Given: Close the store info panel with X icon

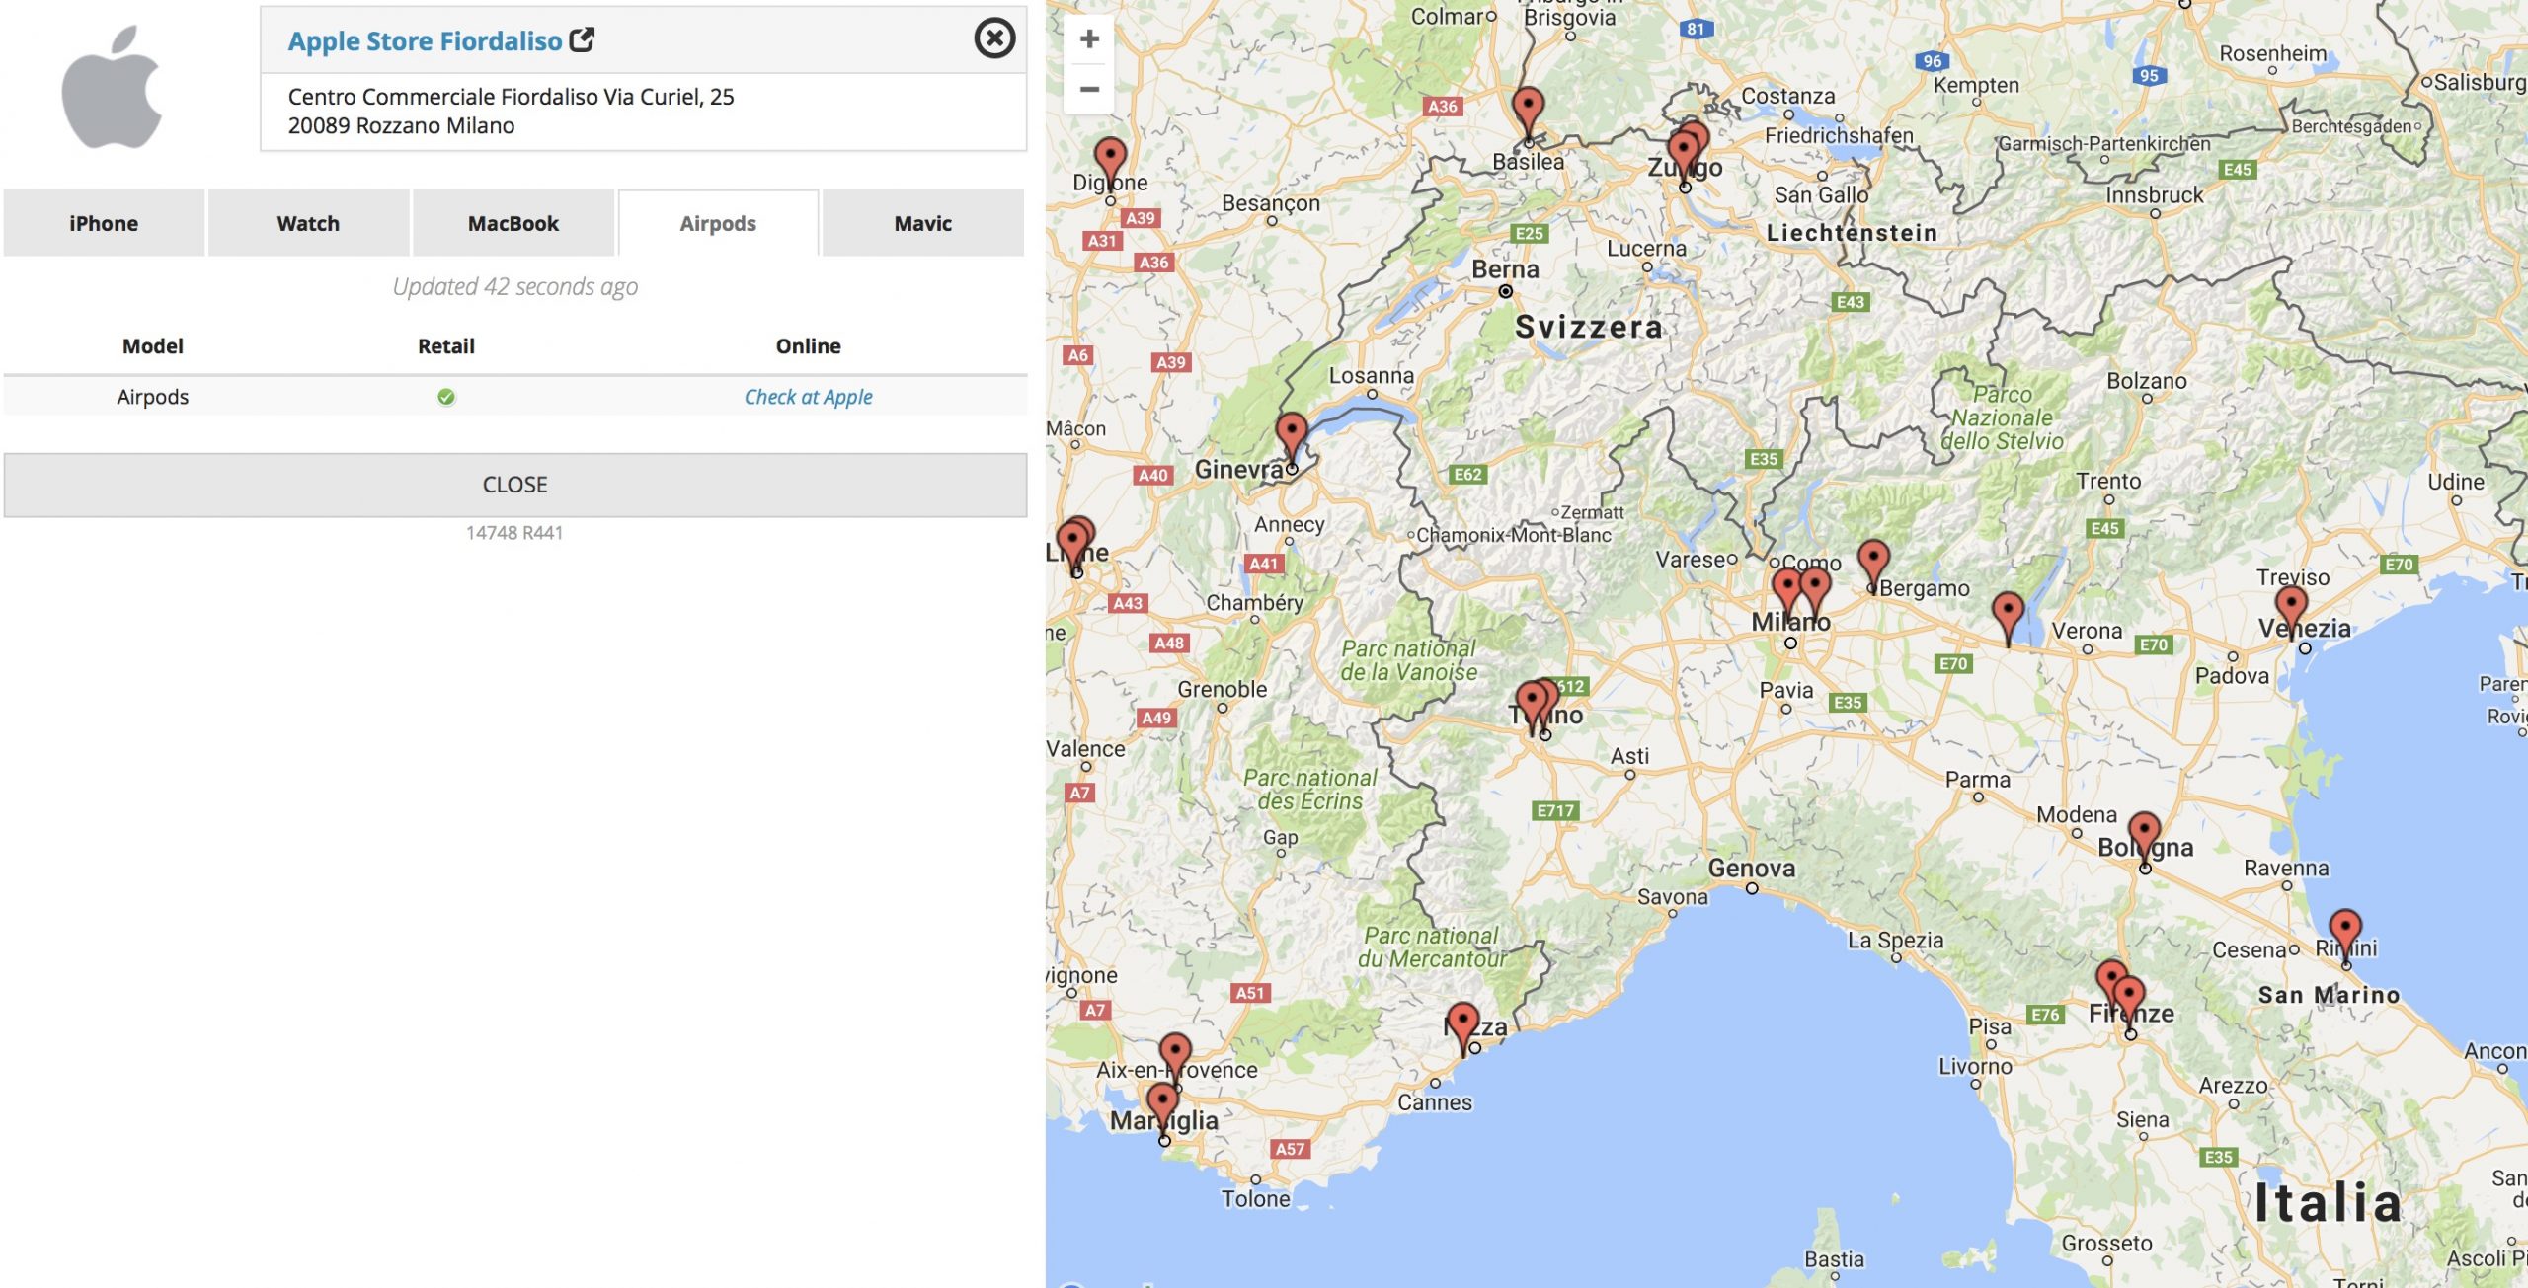Looking at the screenshot, I should [x=994, y=38].
